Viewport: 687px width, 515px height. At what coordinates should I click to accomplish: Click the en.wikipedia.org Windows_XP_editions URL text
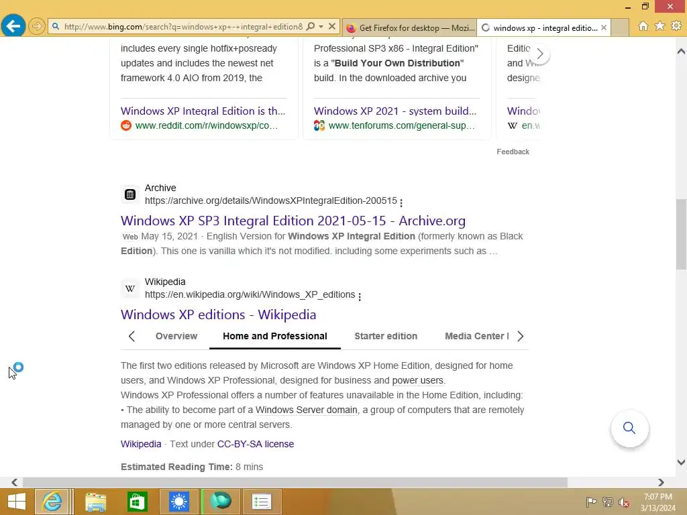(x=250, y=295)
